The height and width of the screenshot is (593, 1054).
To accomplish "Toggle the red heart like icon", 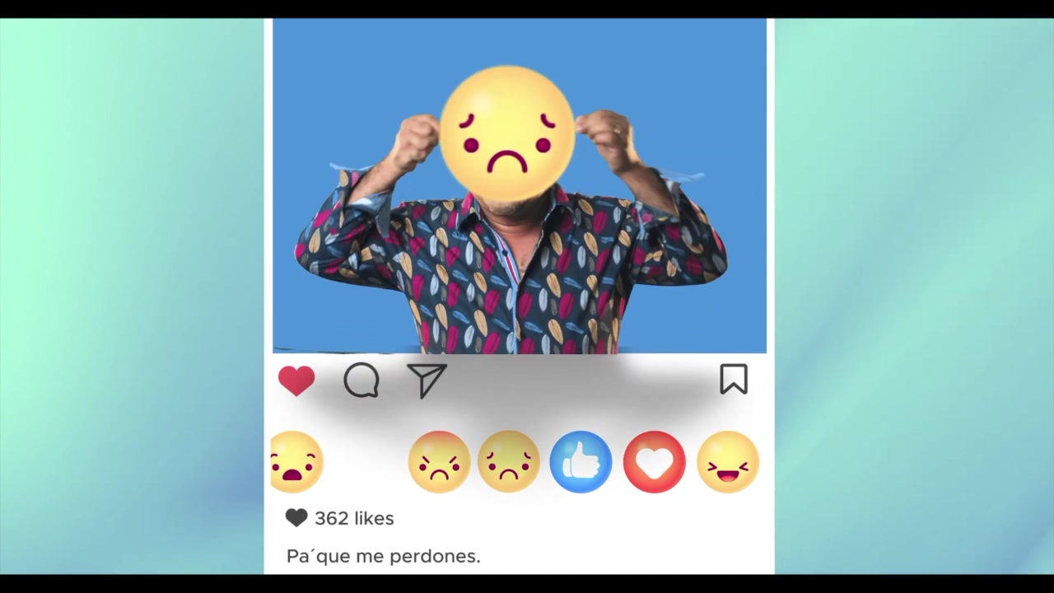I will coord(296,381).
